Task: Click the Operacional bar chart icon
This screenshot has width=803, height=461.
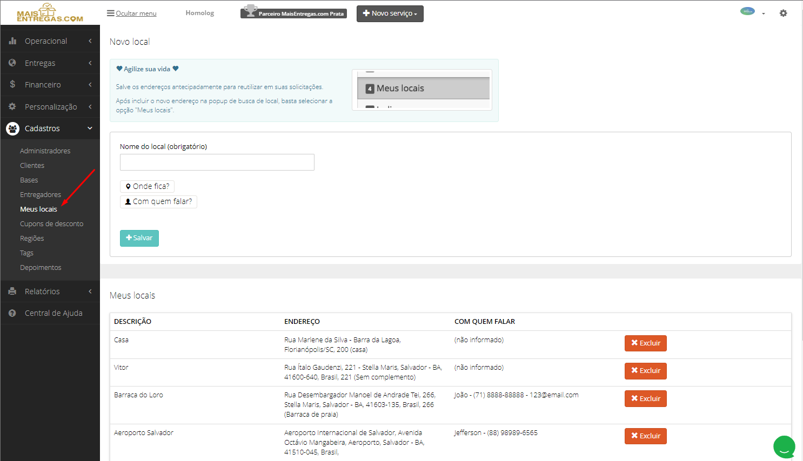Action: point(12,41)
